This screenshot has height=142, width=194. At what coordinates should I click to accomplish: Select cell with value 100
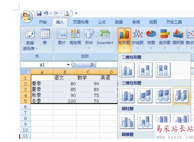[65, 101]
